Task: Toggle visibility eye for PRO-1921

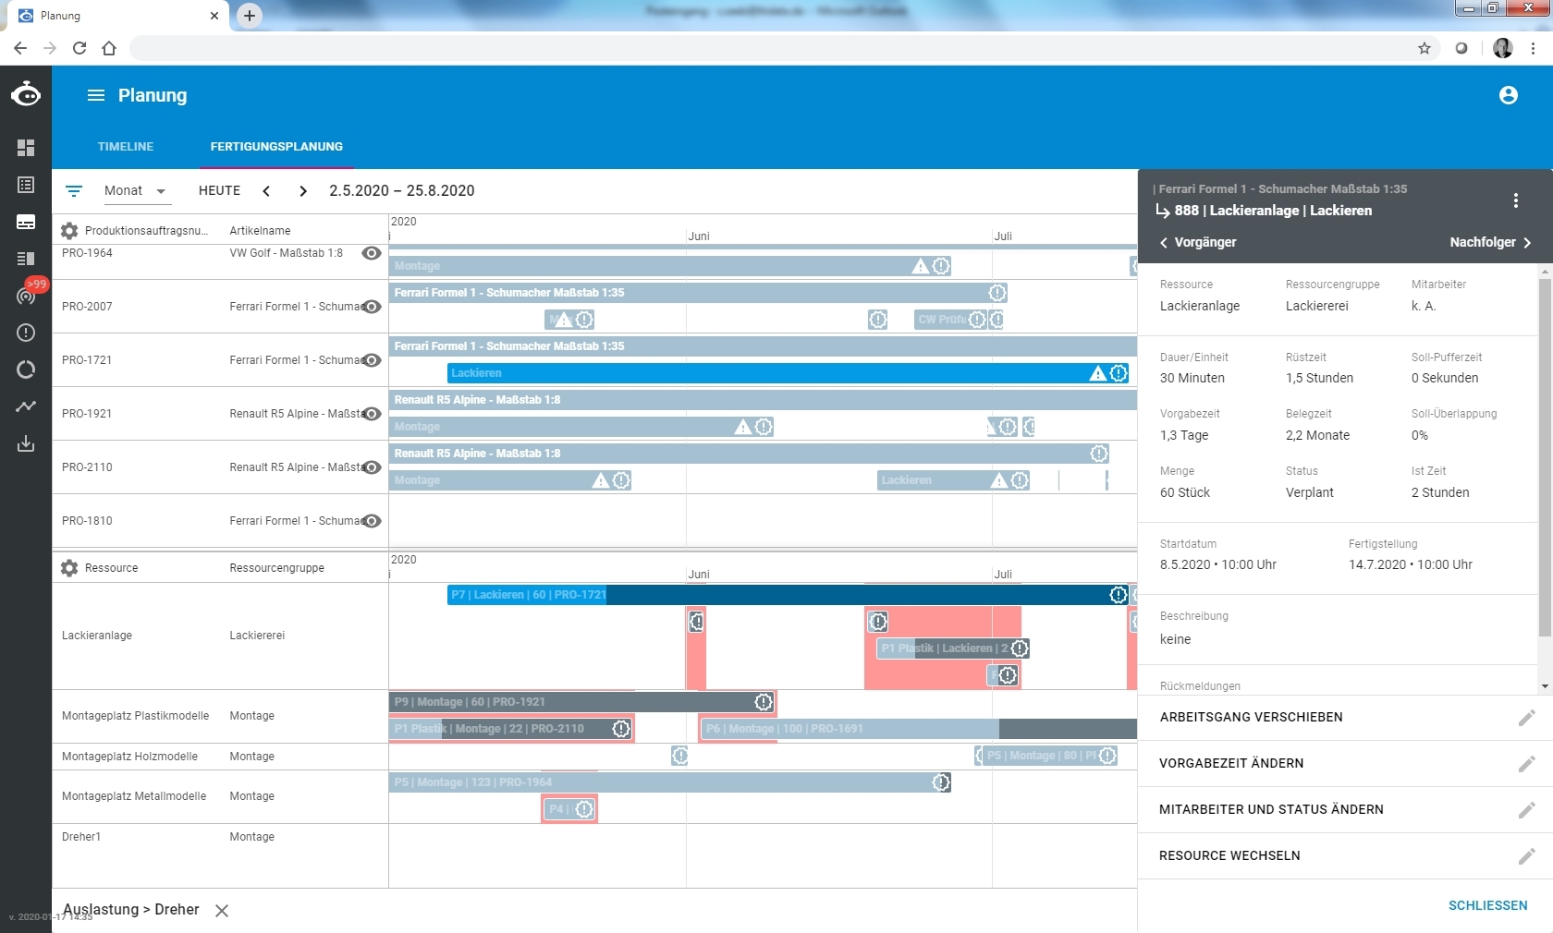Action: pyautogui.click(x=372, y=414)
